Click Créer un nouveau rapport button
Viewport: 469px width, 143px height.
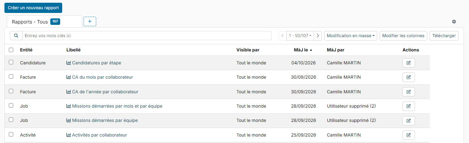[x=33, y=7]
